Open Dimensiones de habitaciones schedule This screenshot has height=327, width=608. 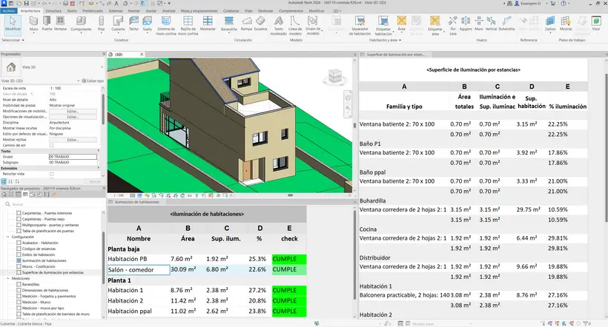[x=45, y=290]
